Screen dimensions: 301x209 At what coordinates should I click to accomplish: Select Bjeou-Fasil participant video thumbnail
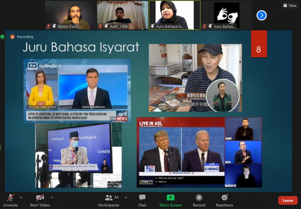coord(71,15)
